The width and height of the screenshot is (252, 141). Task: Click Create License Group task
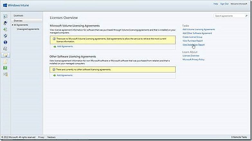coord(192,37)
